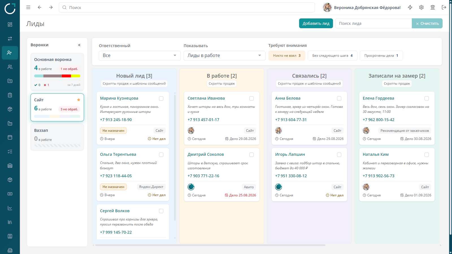Filter by Никто не взял

[x=287, y=56]
